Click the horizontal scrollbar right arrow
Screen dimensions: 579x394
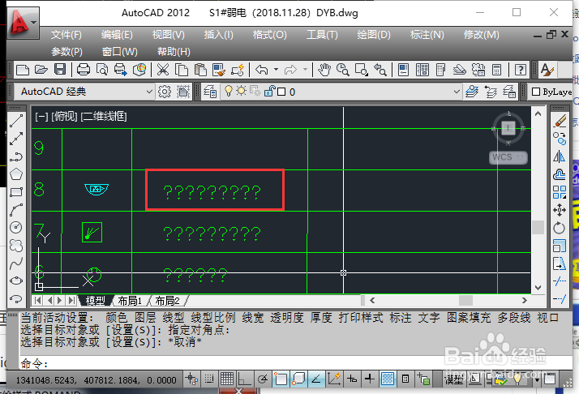pos(525,301)
